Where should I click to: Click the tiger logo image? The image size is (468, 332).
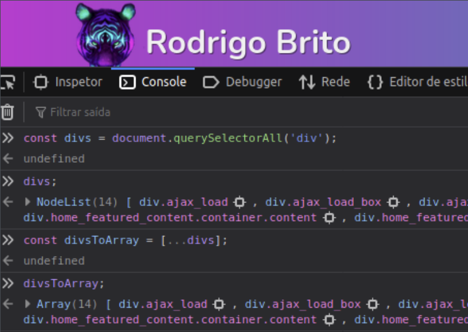[x=106, y=34]
